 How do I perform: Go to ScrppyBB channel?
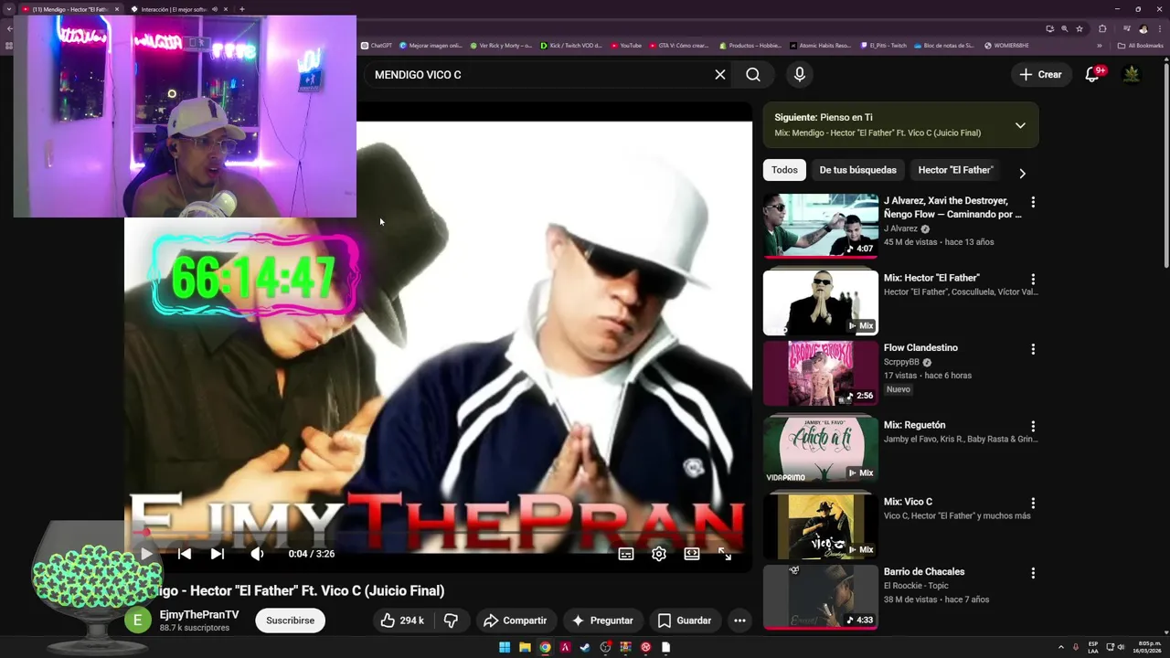coord(901,362)
